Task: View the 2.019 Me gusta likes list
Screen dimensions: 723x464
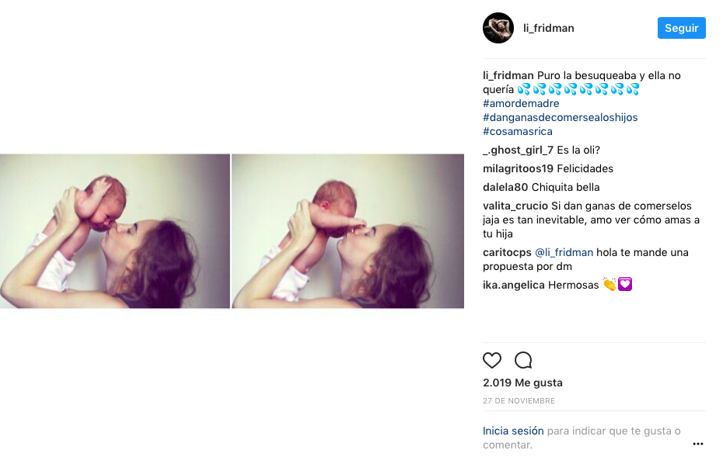Action: (x=522, y=383)
